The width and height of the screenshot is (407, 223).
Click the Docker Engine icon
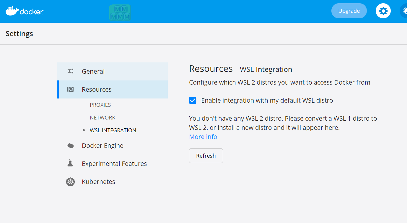[70, 146]
